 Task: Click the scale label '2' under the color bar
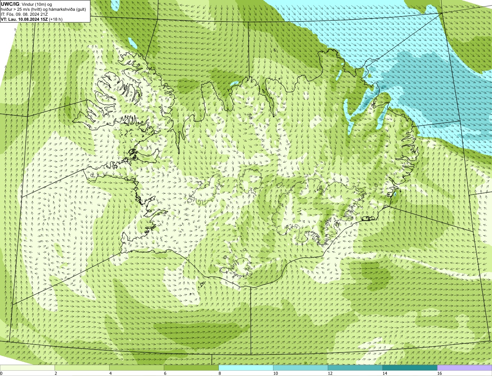pyautogui.click(x=56, y=373)
